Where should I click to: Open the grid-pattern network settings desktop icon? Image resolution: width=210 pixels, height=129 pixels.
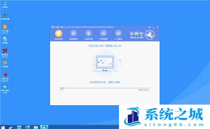pos(5,16)
